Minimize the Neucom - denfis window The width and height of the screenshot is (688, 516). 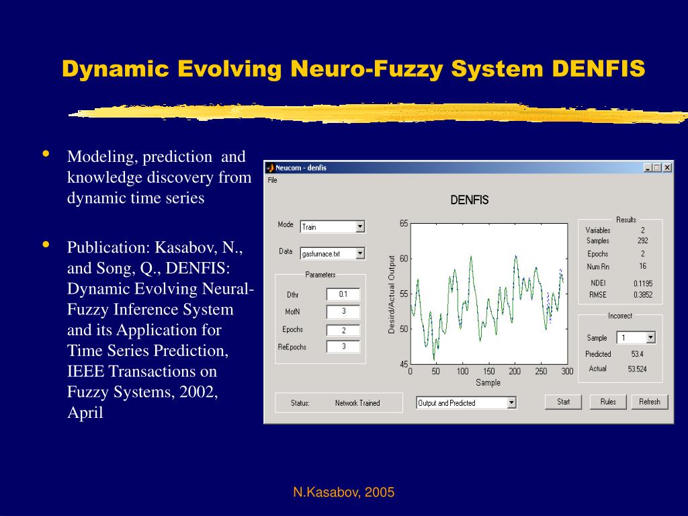coord(648,167)
